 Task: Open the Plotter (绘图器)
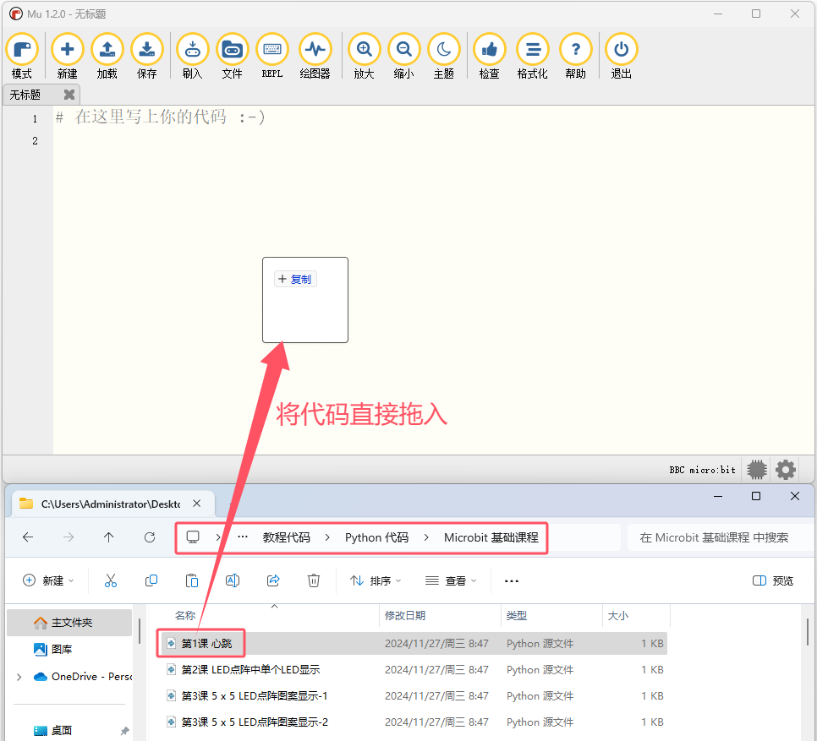315,56
